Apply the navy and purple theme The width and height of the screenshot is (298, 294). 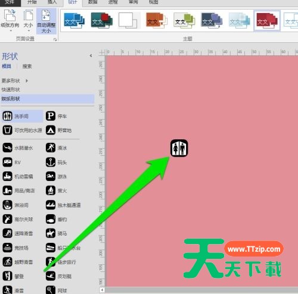212,20
